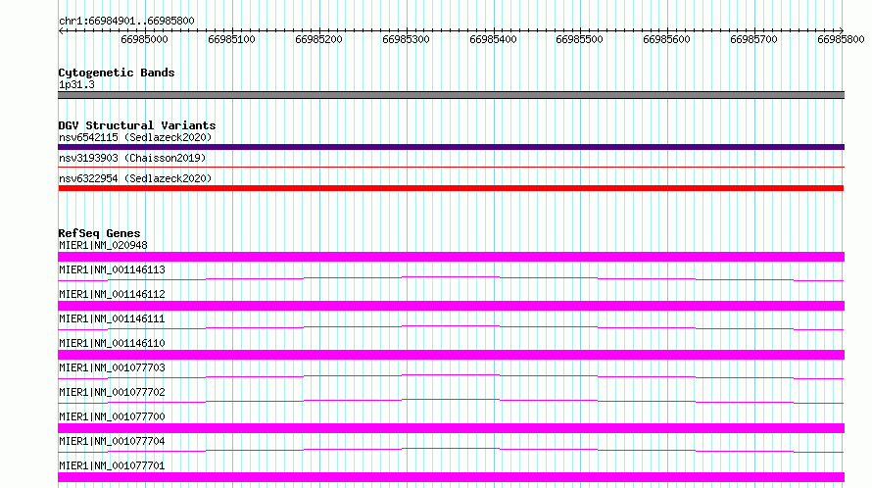Select transcript label MIER1|NM_001077701
This screenshot has width=872, height=488.
112,465
